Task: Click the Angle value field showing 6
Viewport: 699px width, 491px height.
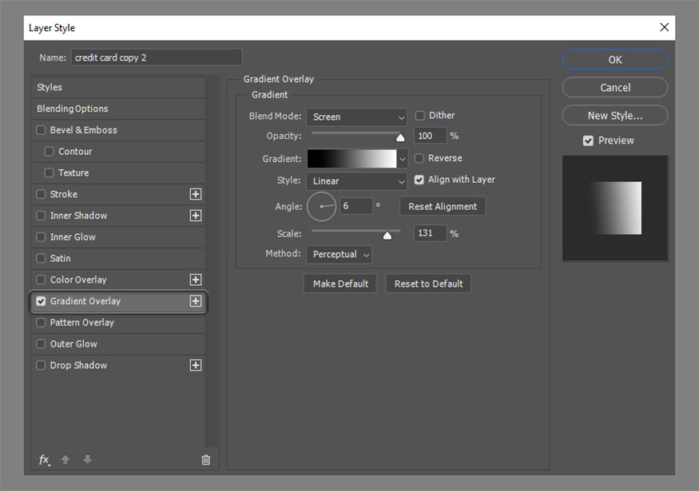Action: tap(355, 206)
